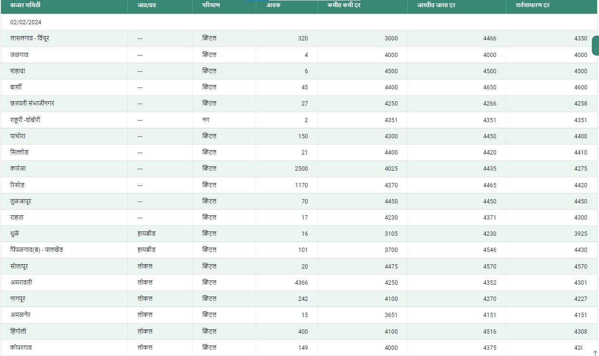The image size is (599, 356).
Task: Select हायब्रीड variety in the धुळे row
Action: [146, 233]
